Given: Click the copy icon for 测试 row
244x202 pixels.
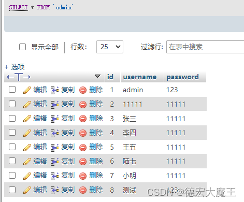Looking at the screenshot, I should tap(55, 190).
